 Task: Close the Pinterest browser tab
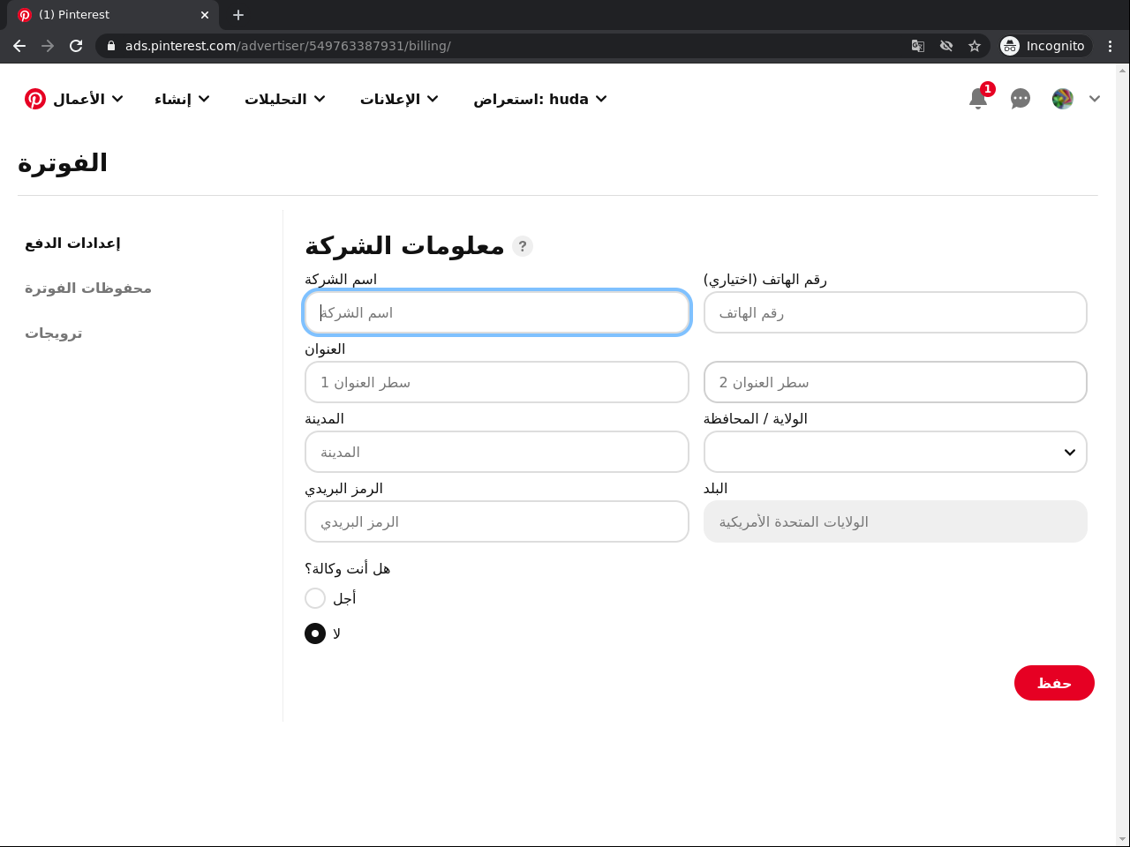[205, 15]
